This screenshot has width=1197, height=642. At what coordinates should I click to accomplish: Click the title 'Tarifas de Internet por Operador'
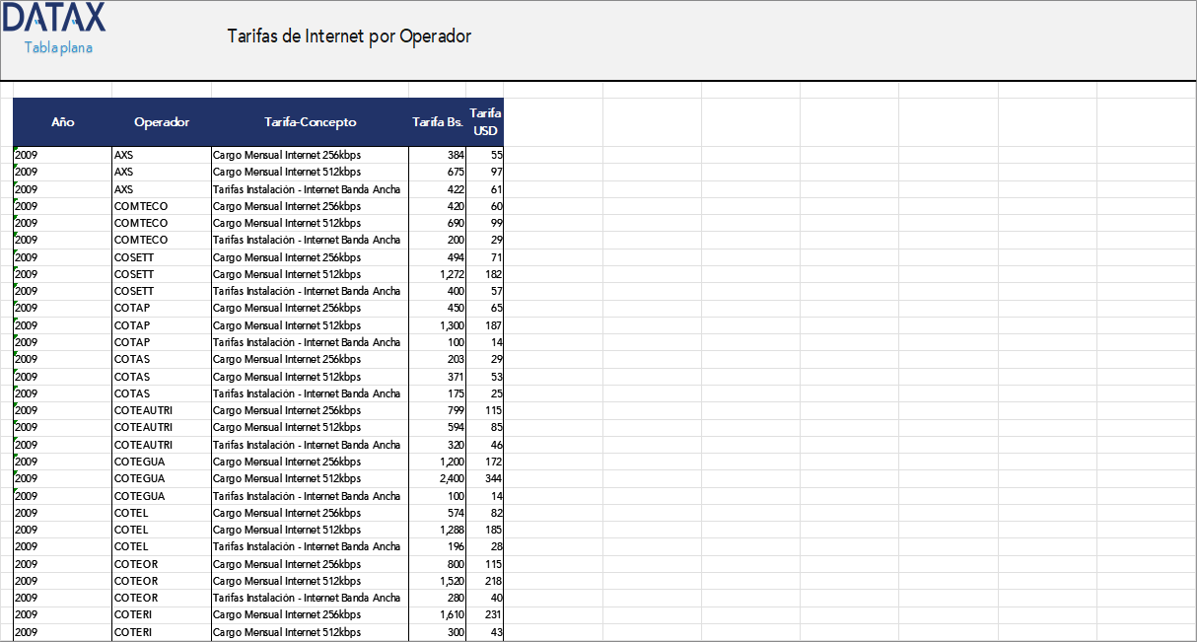click(x=349, y=36)
